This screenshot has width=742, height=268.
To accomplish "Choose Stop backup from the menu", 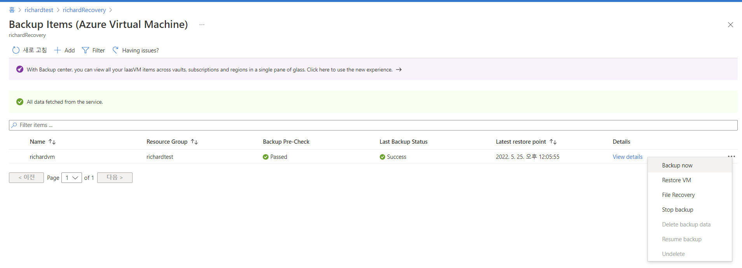I will tap(690, 209).
